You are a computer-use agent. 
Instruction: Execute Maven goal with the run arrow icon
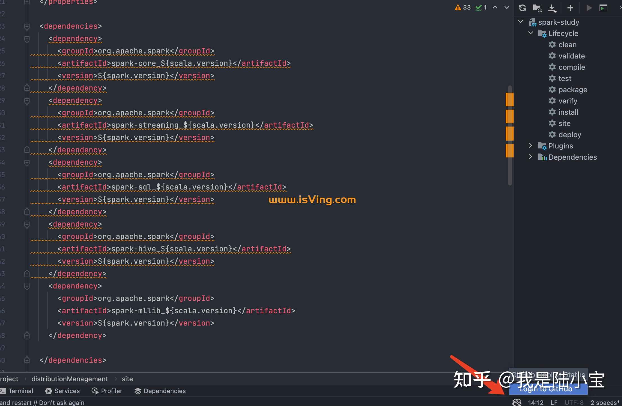pyautogui.click(x=589, y=8)
